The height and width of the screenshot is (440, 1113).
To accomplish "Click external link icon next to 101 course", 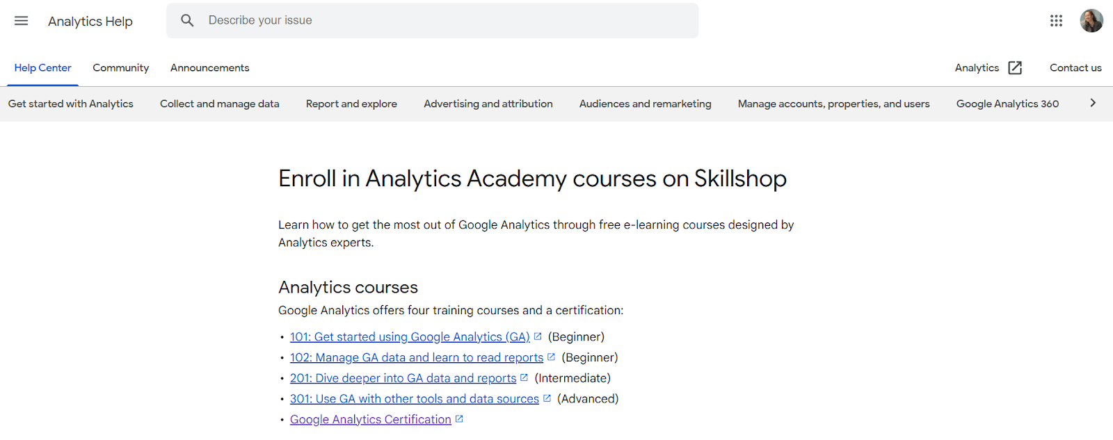I will (x=538, y=336).
